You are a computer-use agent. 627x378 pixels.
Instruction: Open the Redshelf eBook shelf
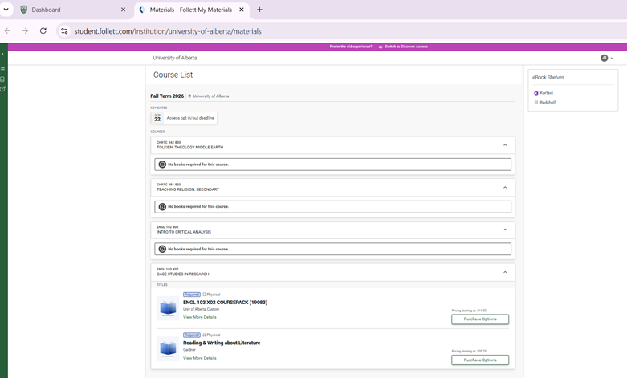(548, 102)
